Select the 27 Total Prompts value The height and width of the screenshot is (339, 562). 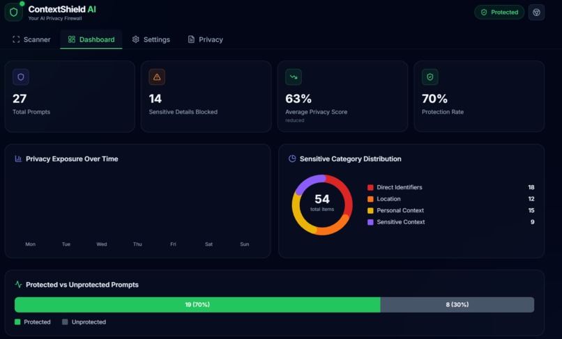coord(20,98)
